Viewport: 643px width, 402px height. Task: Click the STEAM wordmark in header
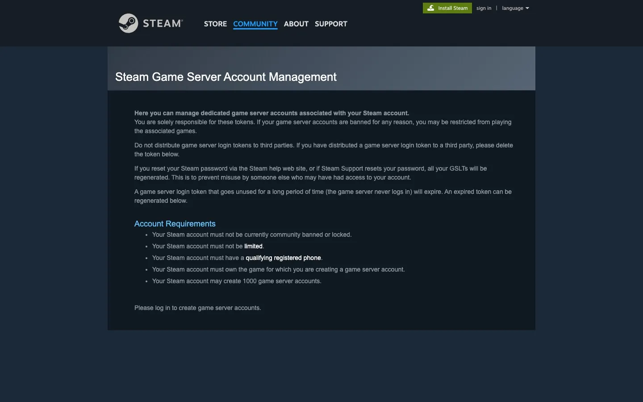pos(163,23)
